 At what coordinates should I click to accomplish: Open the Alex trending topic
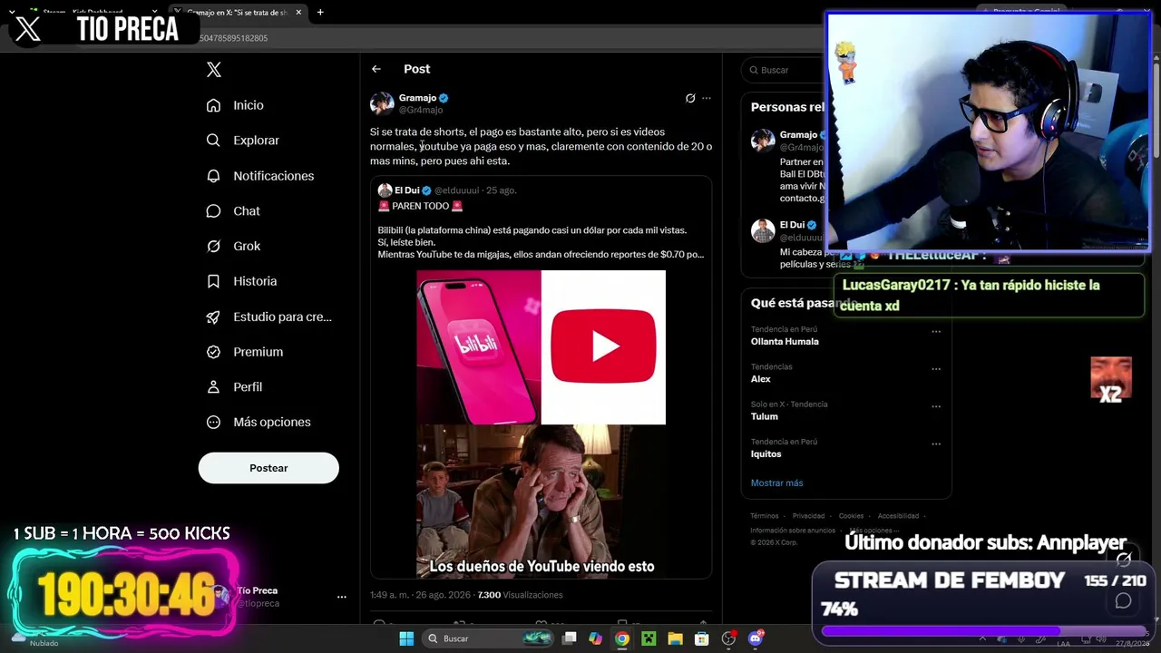pos(761,379)
